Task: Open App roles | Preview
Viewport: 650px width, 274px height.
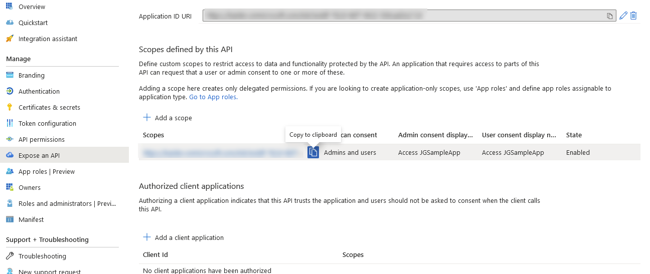Action: coord(46,172)
